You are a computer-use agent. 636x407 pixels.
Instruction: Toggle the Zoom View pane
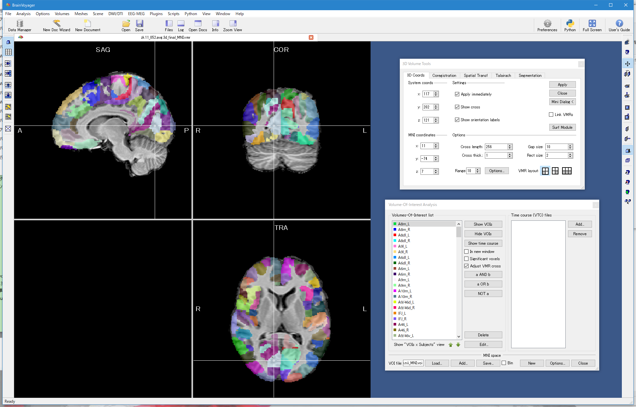coord(233,26)
